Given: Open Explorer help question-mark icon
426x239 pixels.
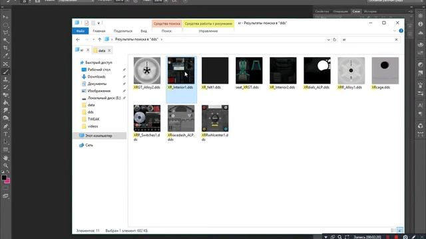Looking at the screenshot, I should (401, 31).
